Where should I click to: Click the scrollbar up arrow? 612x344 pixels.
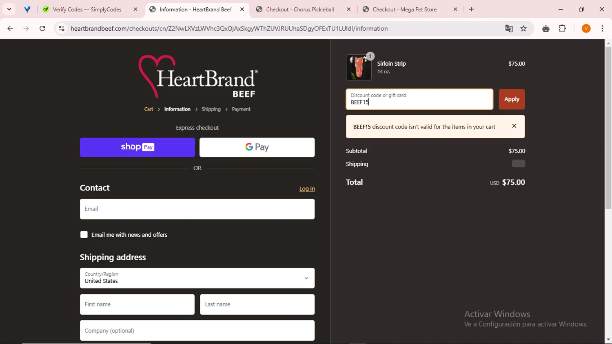coord(608,43)
